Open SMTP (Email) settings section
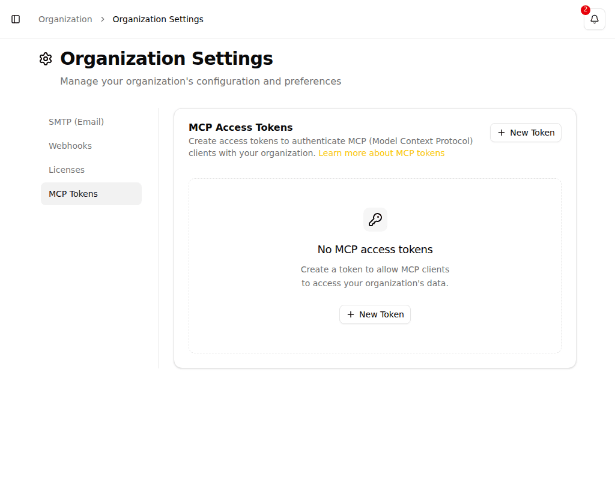The width and height of the screenshot is (615, 480). 91,122
